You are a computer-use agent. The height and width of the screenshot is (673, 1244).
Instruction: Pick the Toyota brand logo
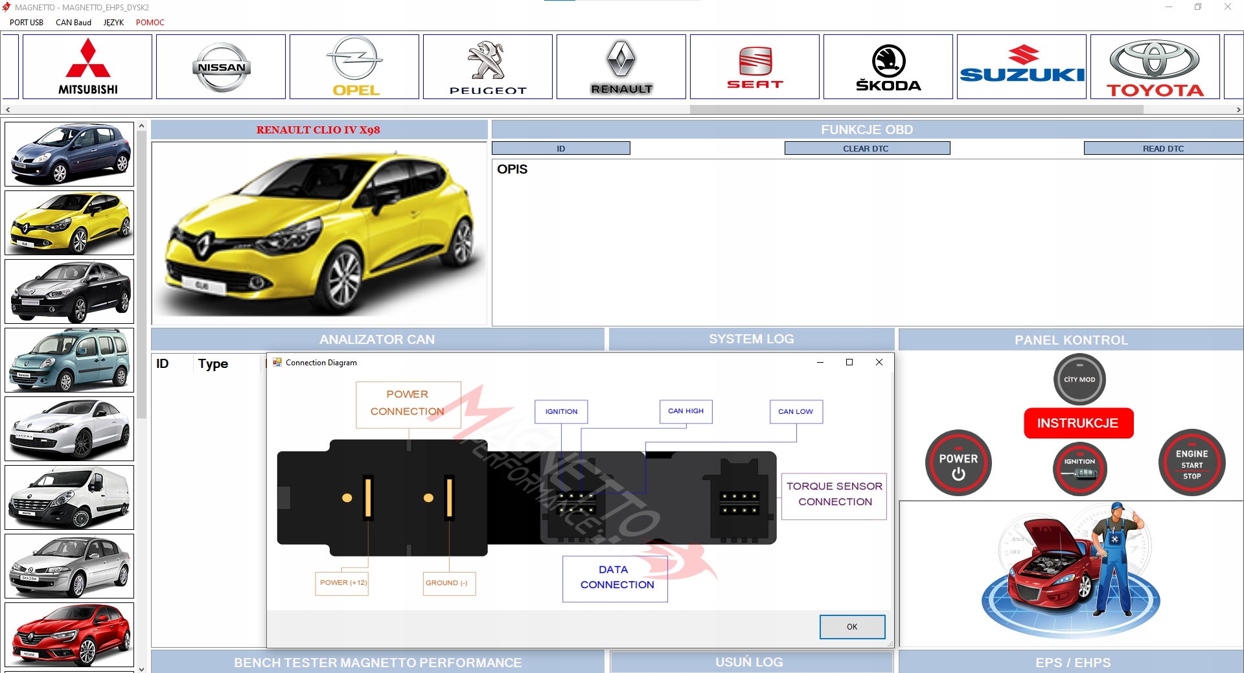coord(1155,67)
